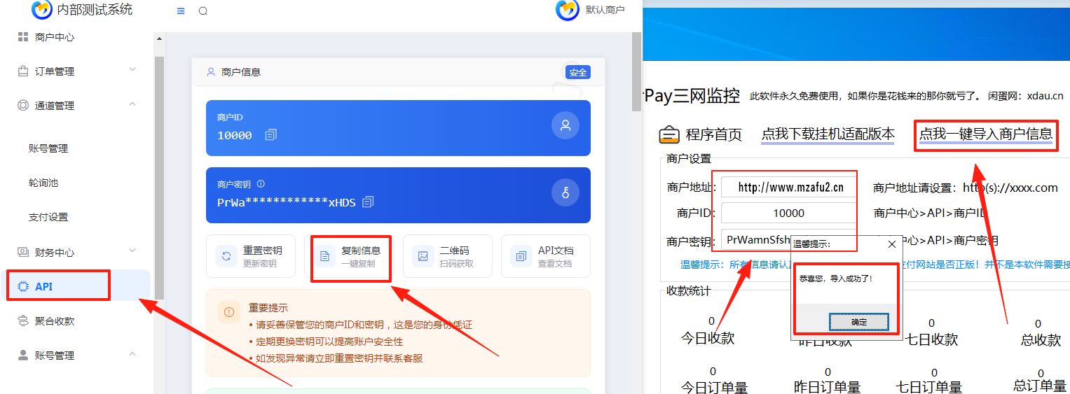Open 聚合收款 in the sidebar

pos(55,321)
